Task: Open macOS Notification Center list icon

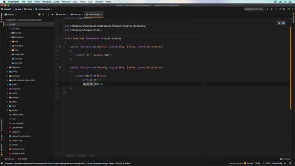Action: (290, 2)
